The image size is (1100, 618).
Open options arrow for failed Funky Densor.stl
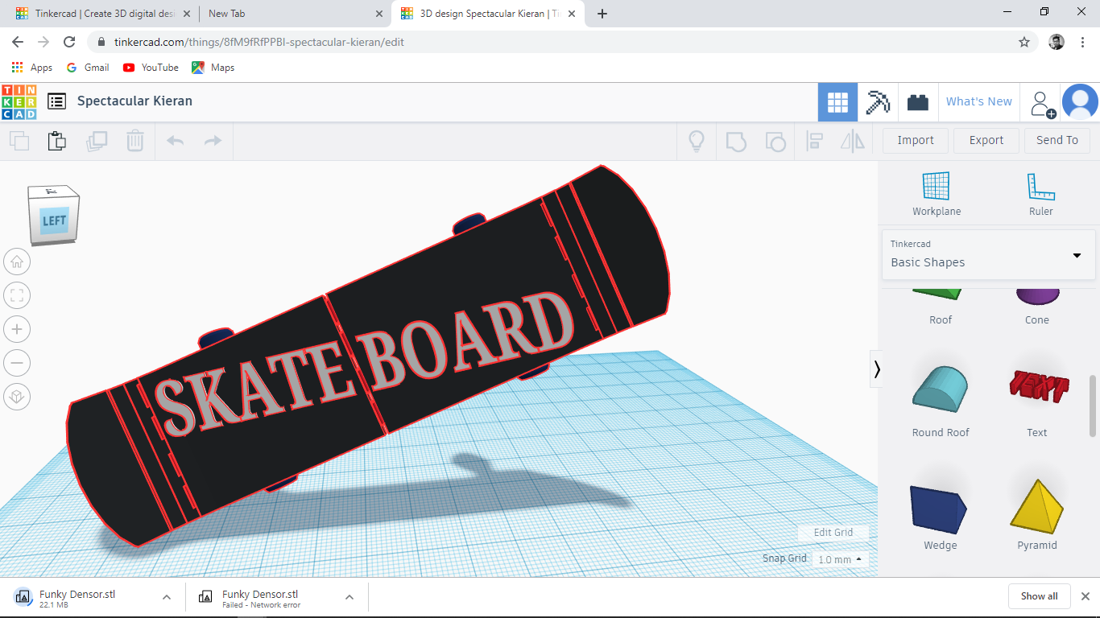pyautogui.click(x=349, y=597)
